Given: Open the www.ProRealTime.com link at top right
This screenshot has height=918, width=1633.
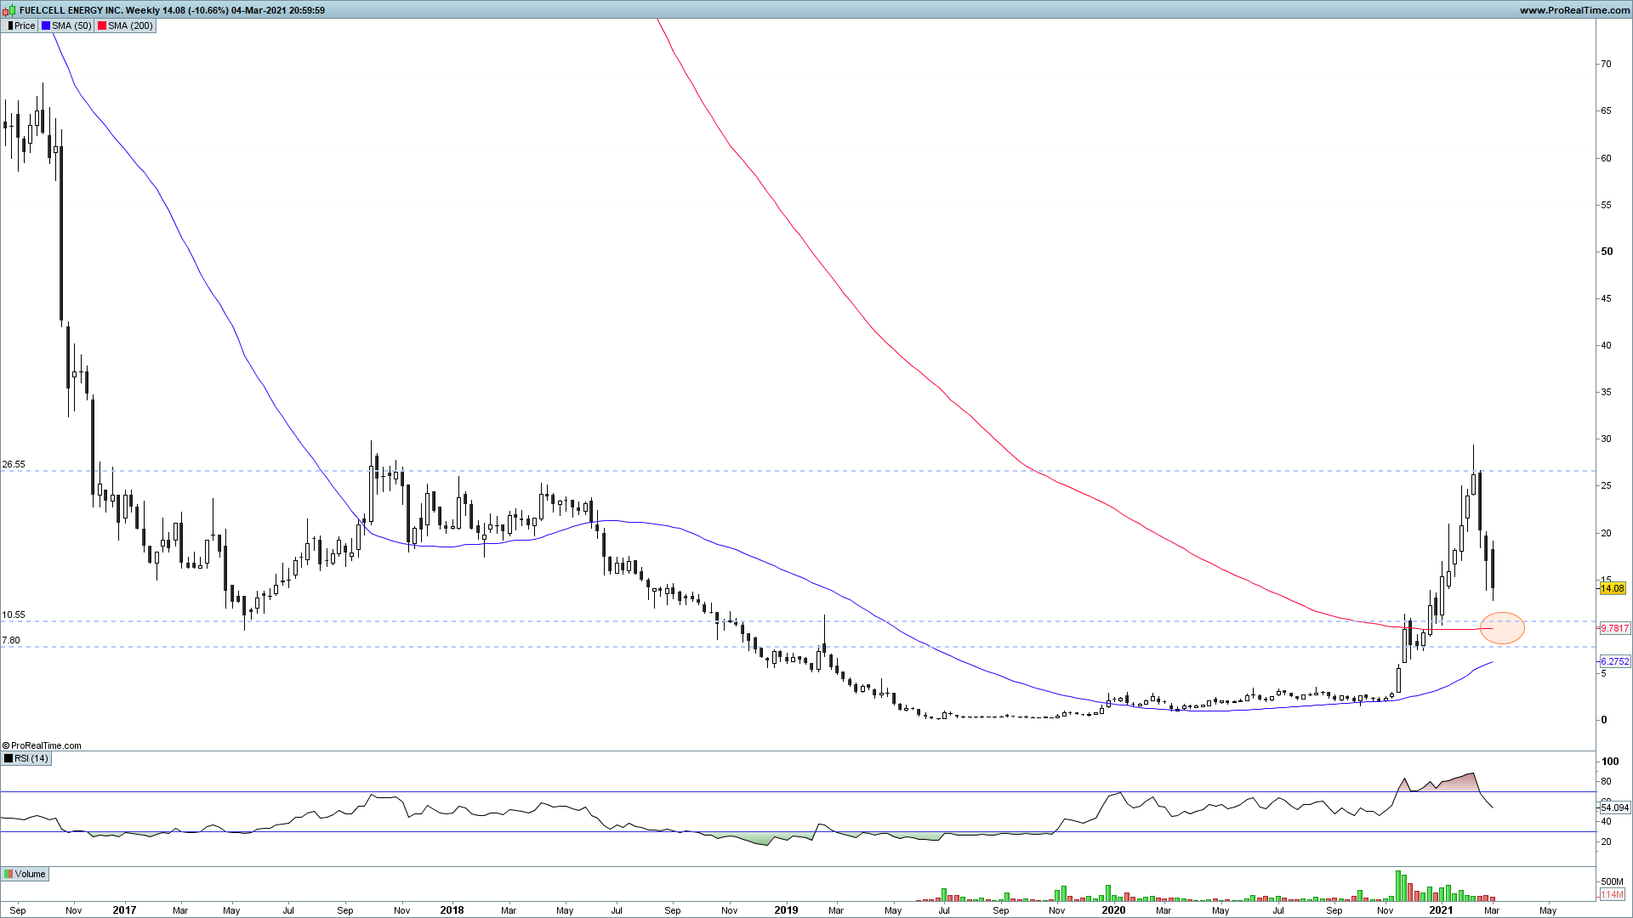Looking at the screenshot, I should (1573, 10).
